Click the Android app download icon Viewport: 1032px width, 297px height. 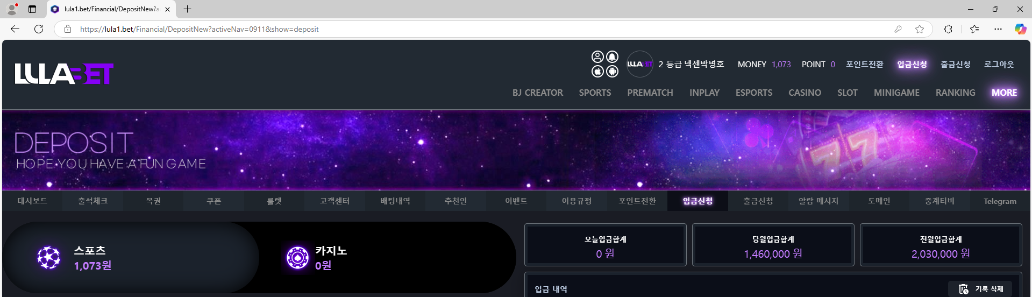612,71
